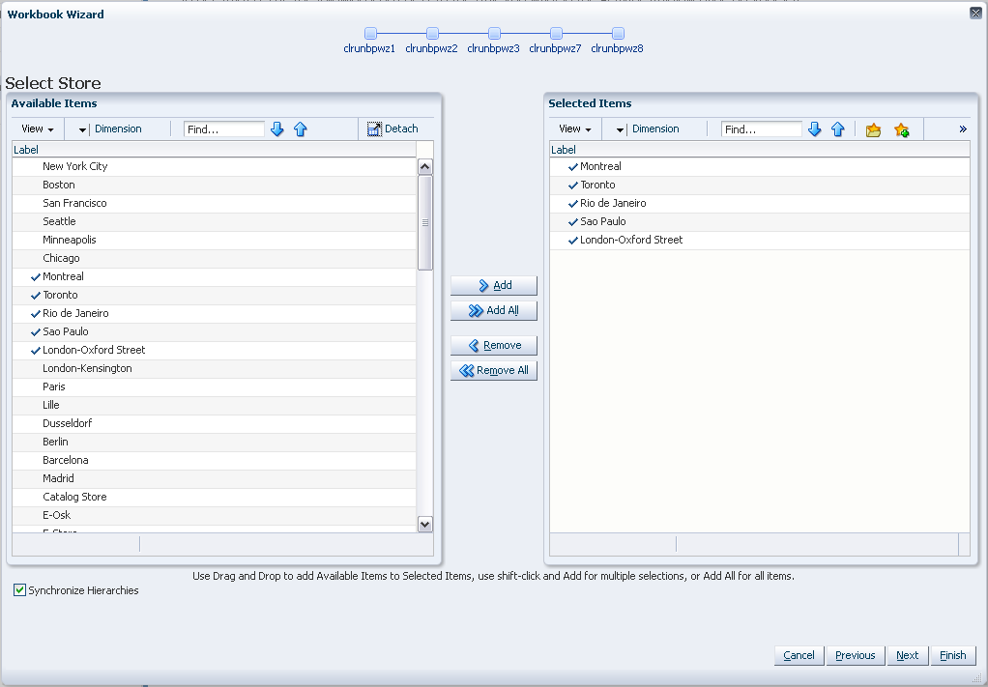Screen dimensions: 988x687
Task: Select Rio de Janeiro in Selected Items list
Action: click(759, 203)
